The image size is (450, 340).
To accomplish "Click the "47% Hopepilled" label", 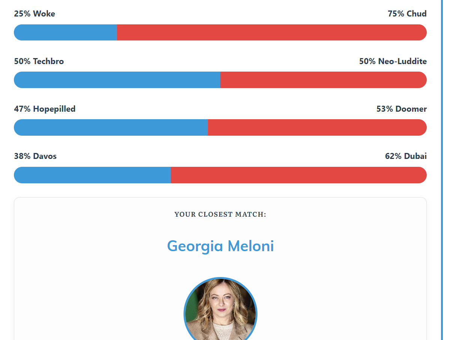I will coord(45,109).
